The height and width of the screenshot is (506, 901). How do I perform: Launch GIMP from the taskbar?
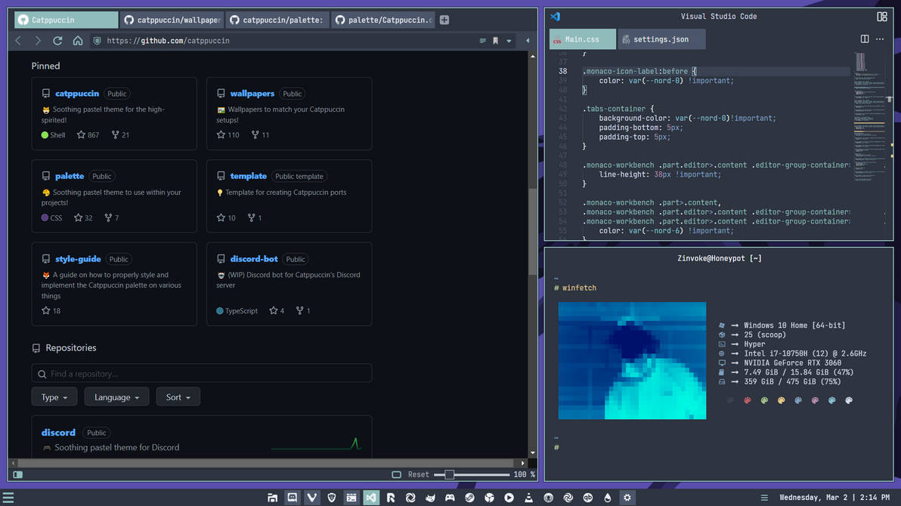pos(430,498)
